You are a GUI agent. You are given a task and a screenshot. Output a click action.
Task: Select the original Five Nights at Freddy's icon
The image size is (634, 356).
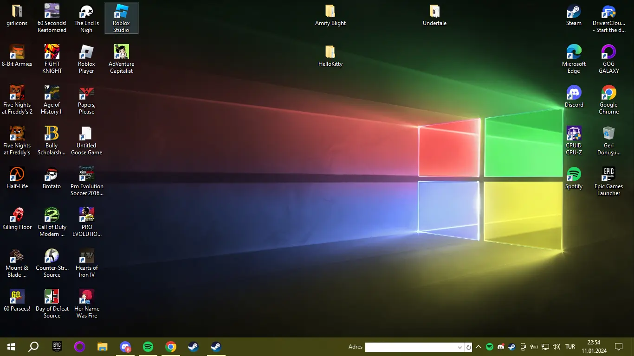(17, 140)
